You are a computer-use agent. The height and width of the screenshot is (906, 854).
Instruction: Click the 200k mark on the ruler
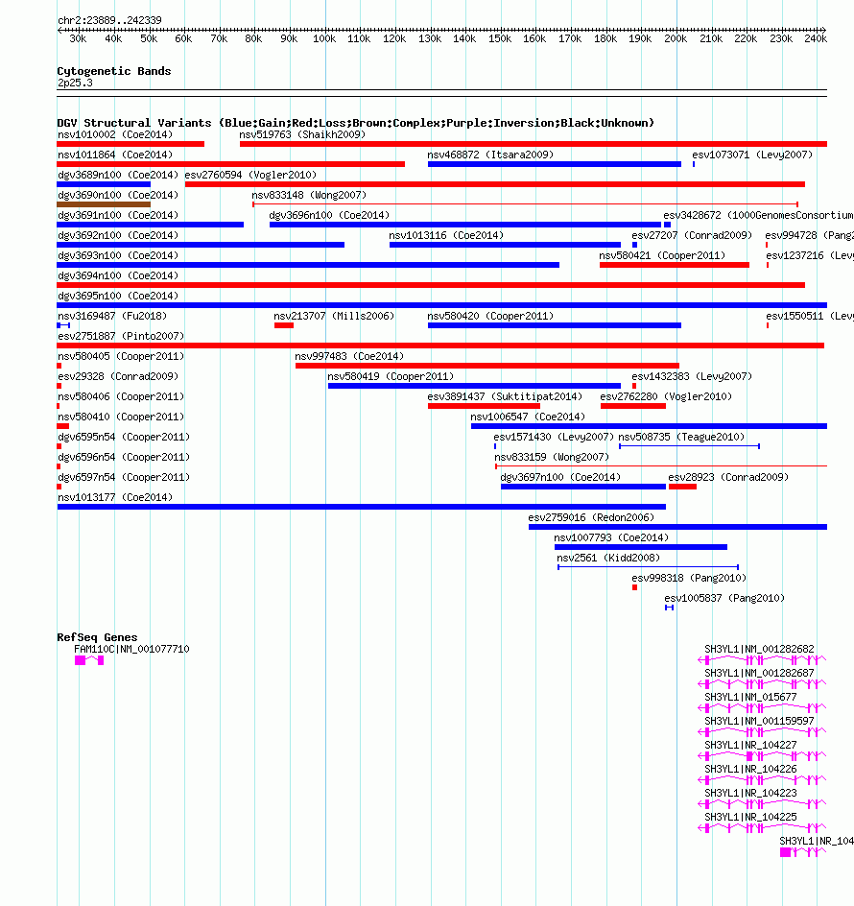676,38
